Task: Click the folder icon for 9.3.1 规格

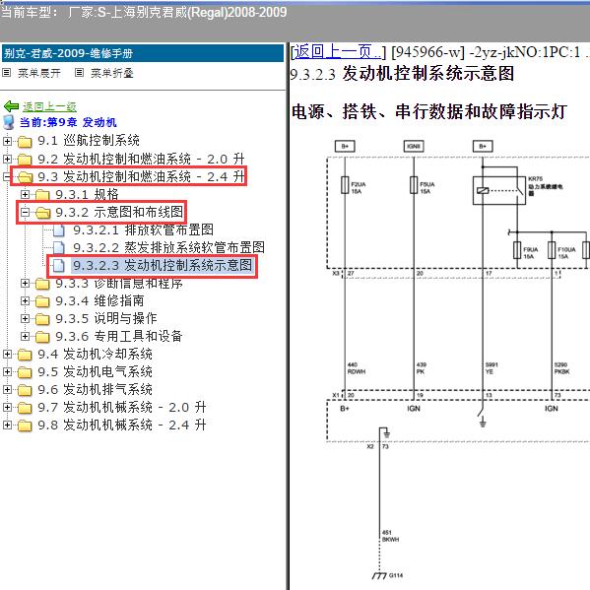Action: click(42, 195)
